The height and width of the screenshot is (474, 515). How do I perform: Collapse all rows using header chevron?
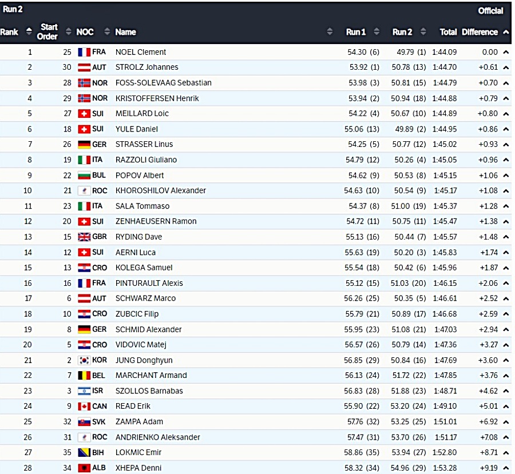(506, 32)
